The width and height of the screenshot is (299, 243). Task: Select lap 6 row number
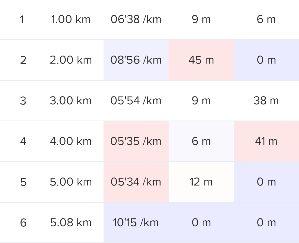coord(23,223)
